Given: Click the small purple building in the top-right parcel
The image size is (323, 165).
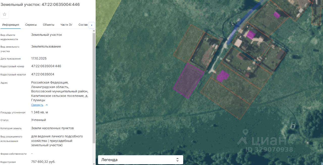Looking at the screenshot, I should pyautogui.click(x=277, y=15).
